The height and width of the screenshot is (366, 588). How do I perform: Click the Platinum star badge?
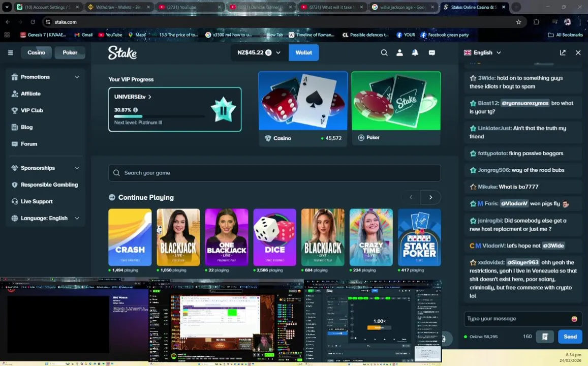point(223,109)
